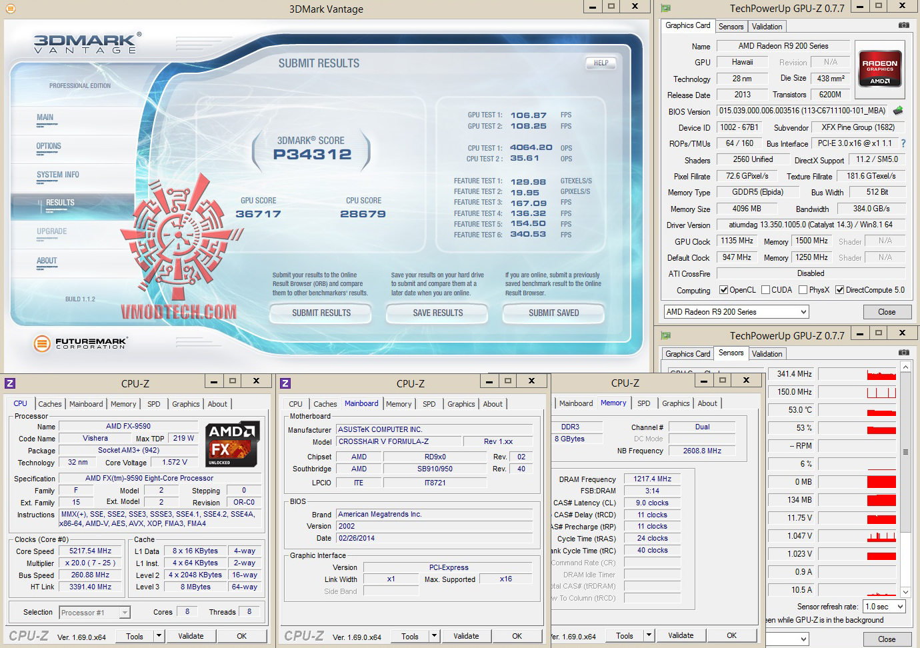
Task: Click the CPU score value 28679
Action: (363, 214)
